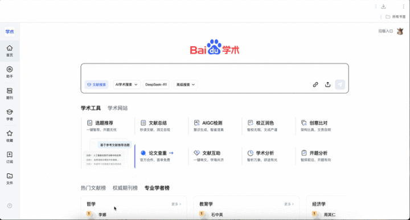Open the 期刊 journals sidebar icon
The width and height of the screenshot is (410, 220).
(x=10, y=93)
